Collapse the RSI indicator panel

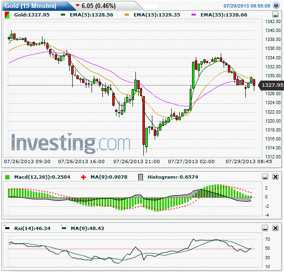265,228
